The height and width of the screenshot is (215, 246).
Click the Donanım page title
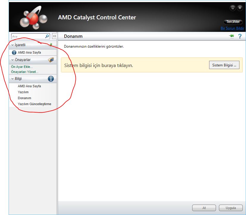point(73,36)
